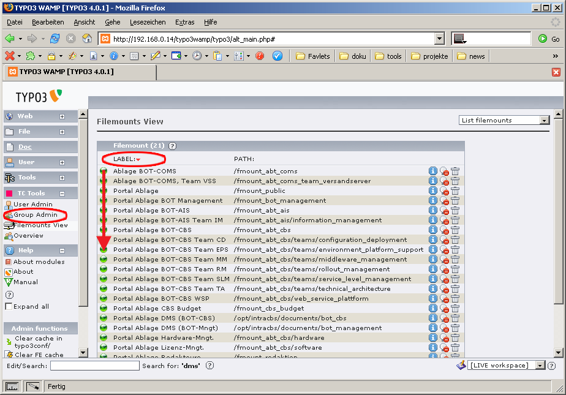Open the Doc module link
Viewport: 566px width, 395px height.
click(25, 147)
